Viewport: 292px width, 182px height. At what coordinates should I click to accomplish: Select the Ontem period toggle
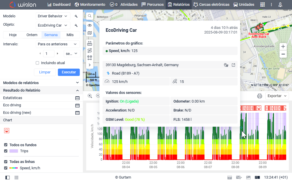click(32, 35)
